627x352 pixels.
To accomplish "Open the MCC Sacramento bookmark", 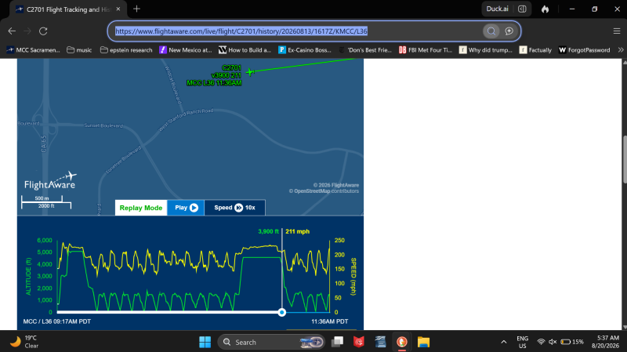I will [33, 50].
